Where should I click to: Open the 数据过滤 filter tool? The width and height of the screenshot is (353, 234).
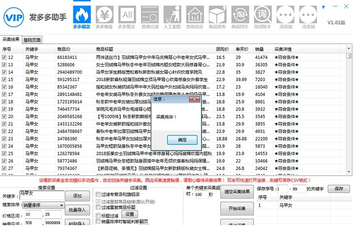149,17
